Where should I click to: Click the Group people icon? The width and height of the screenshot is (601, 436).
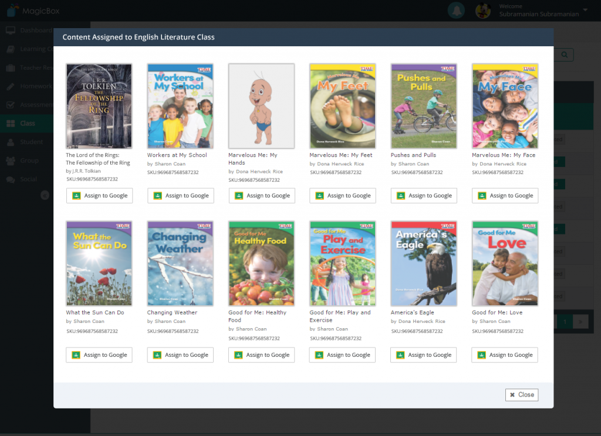(11, 161)
